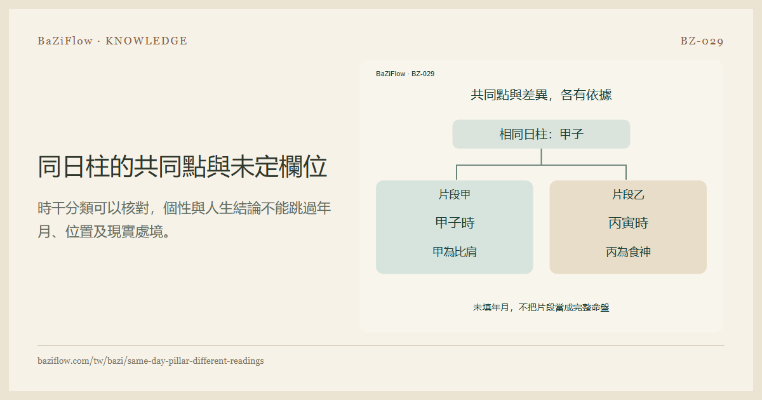
Task: Click the small "BaZiFlow · BZ-029" diagram label
Action: tap(405, 74)
